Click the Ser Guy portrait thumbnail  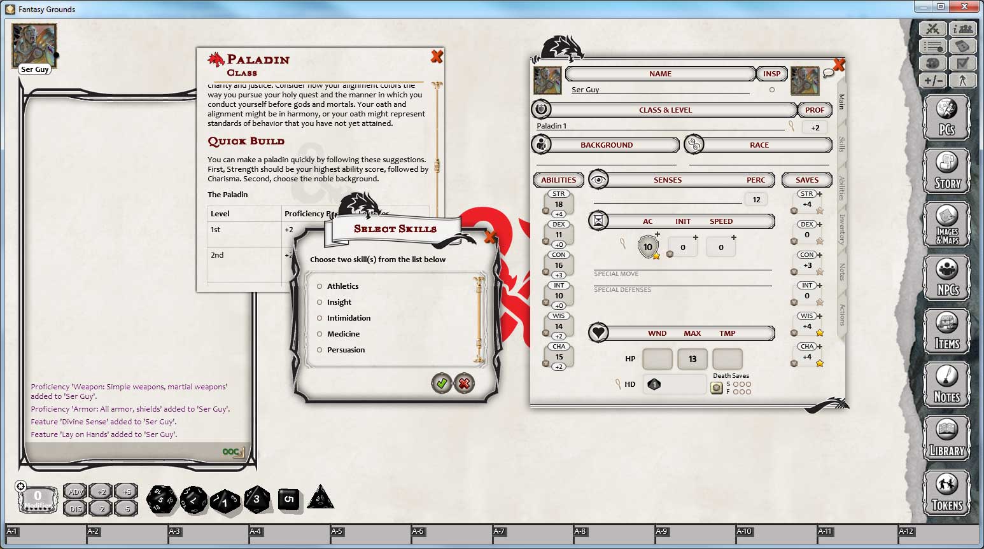point(34,45)
